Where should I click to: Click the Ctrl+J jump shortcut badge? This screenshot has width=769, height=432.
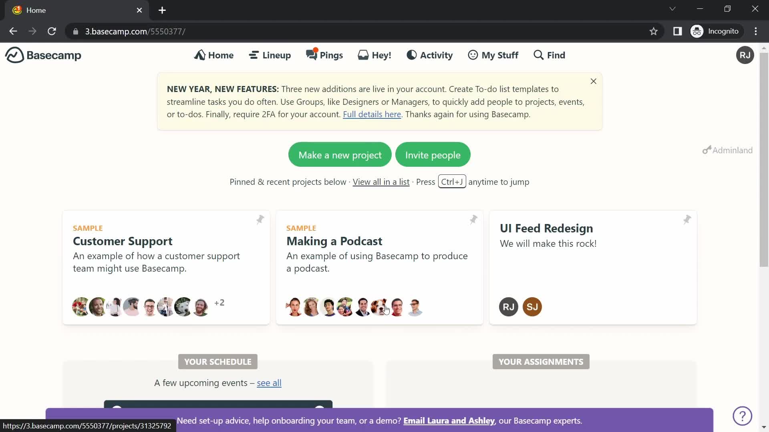(x=452, y=182)
